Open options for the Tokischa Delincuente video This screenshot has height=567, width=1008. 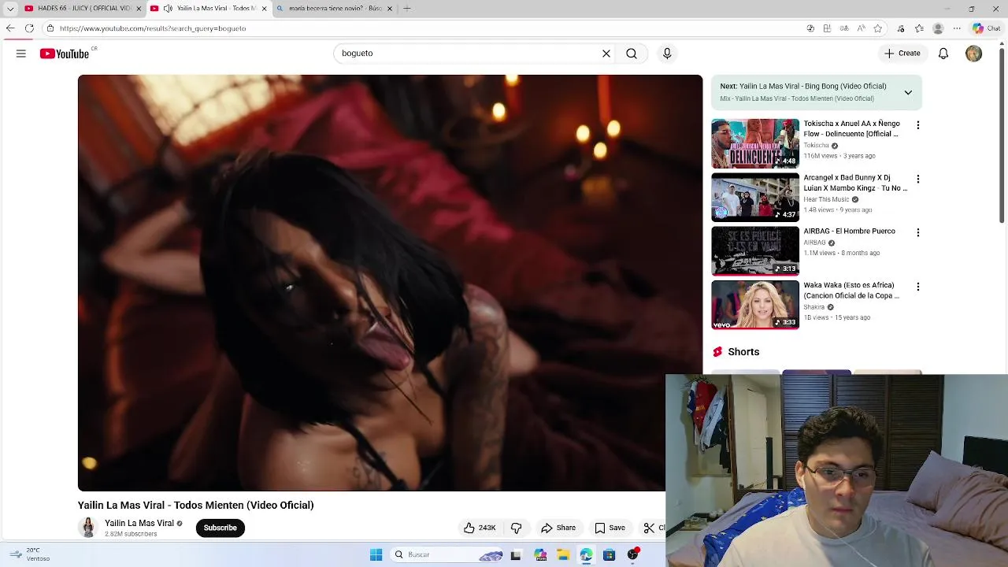pos(917,125)
